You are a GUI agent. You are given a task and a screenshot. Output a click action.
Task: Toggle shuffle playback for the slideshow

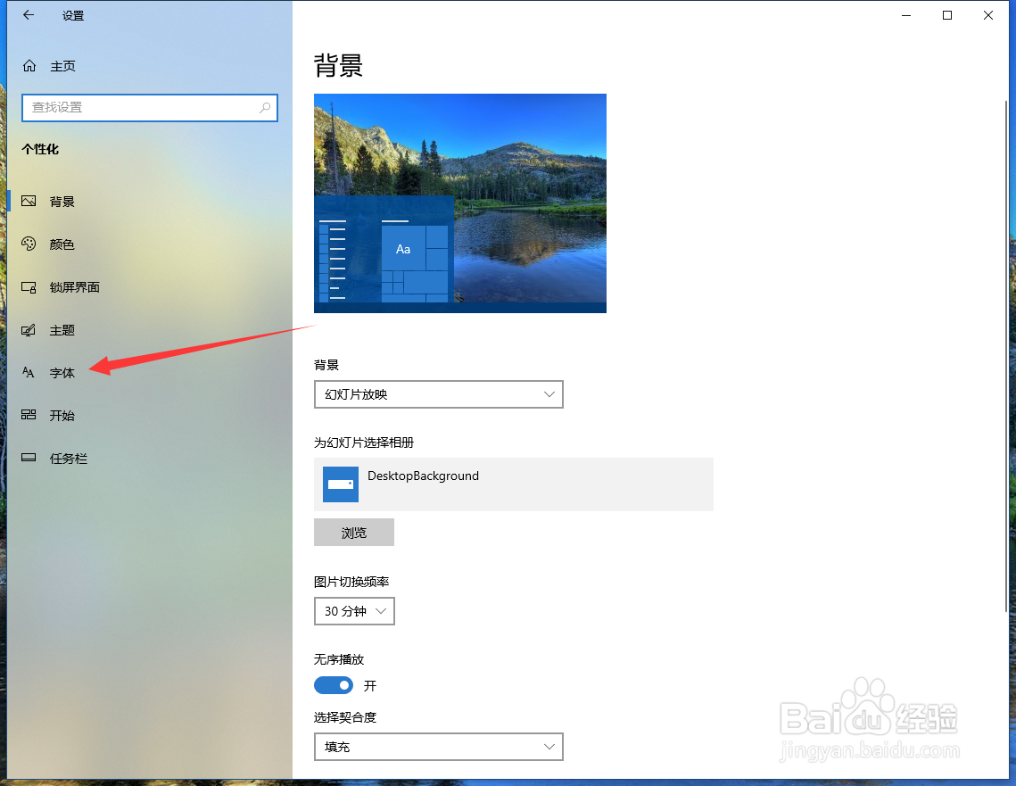point(333,685)
